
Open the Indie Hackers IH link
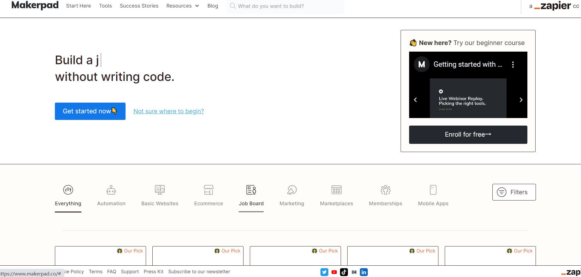pyautogui.click(x=354, y=272)
